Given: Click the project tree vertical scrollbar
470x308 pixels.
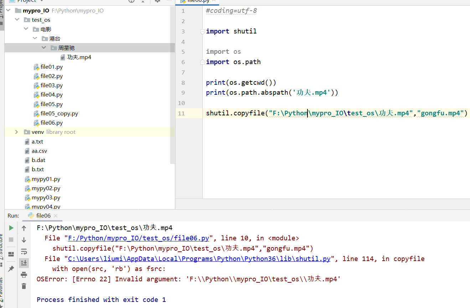Looking at the screenshot, I should click(173, 85).
